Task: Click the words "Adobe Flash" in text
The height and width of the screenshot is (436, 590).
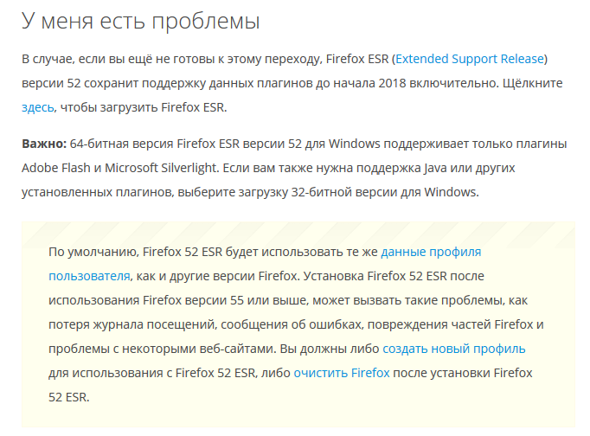Action: (x=57, y=167)
